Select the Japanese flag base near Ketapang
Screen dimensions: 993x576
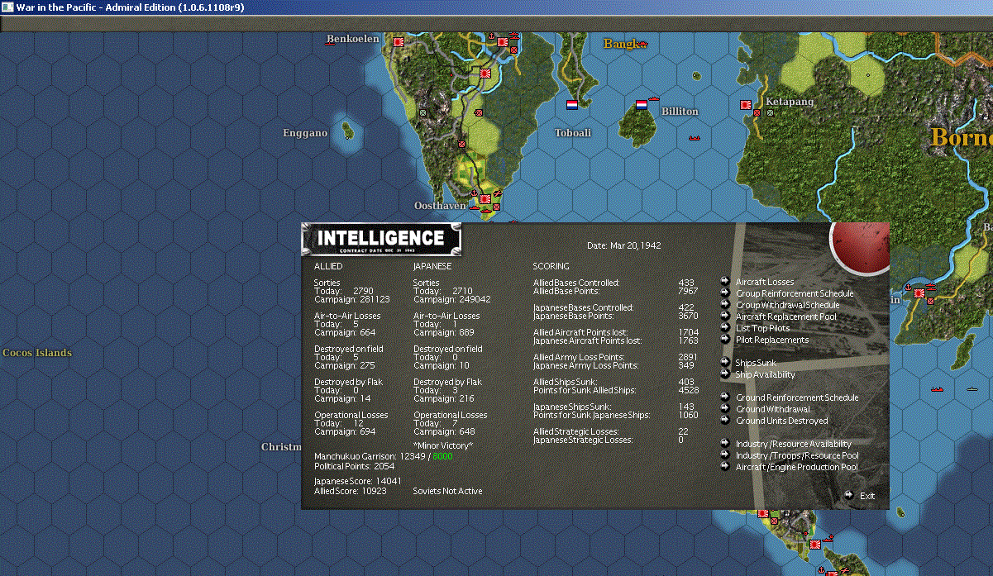click(745, 105)
